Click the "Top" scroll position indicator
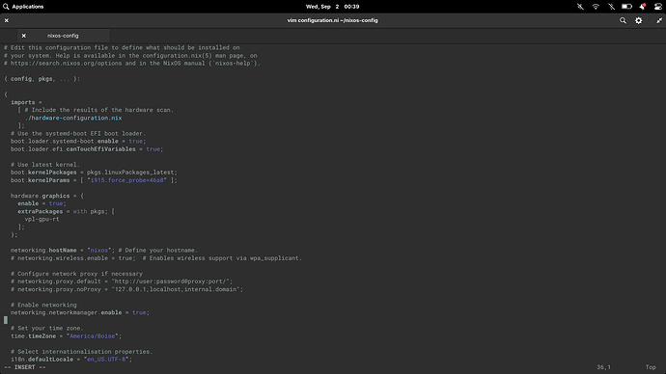The image size is (666, 374). 651,367
